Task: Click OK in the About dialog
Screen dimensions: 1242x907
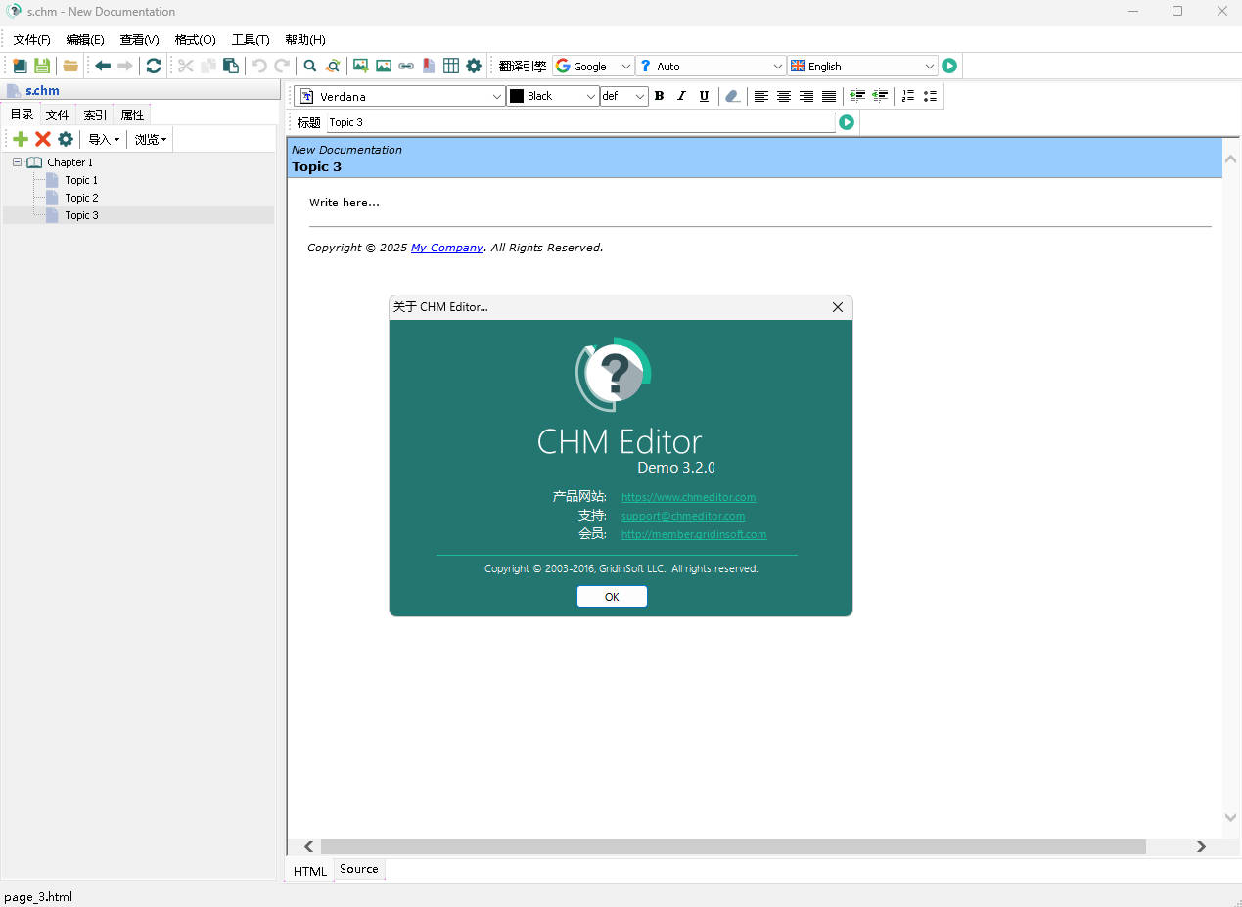Action: [612, 596]
